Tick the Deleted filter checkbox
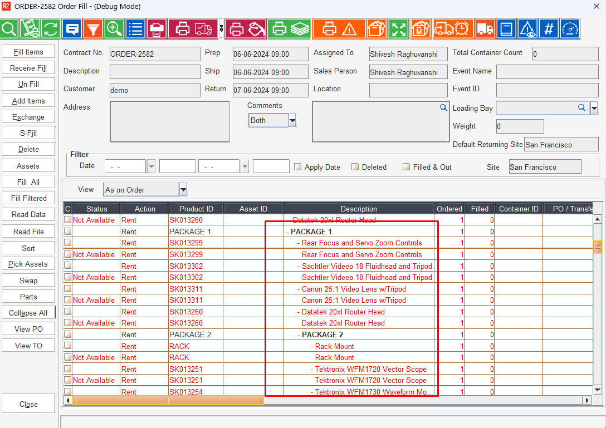 [355, 167]
